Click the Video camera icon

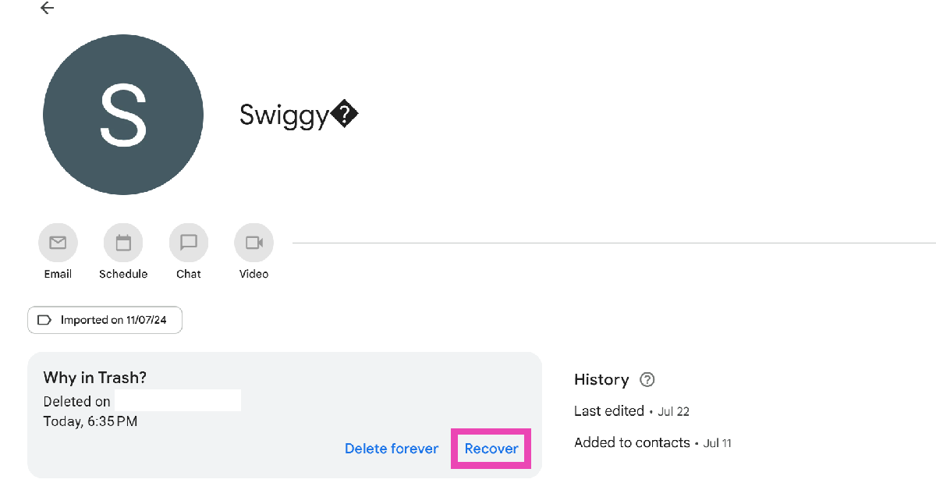pyautogui.click(x=253, y=243)
